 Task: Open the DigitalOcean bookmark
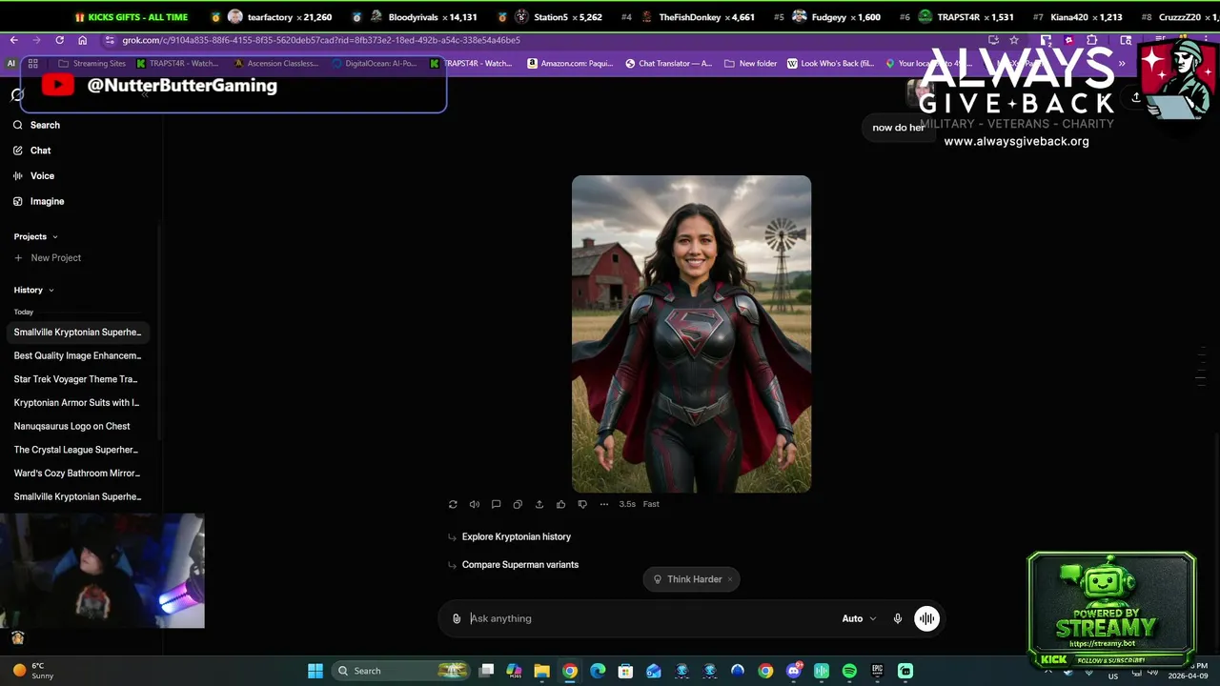tap(375, 63)
